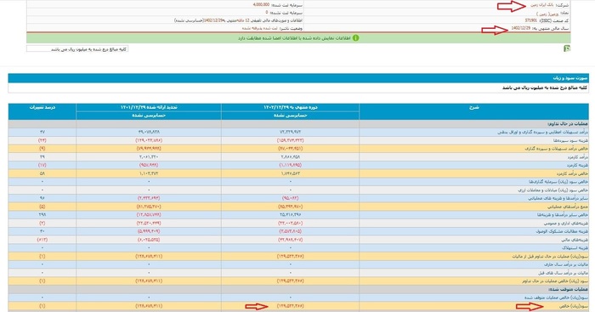Click red arrow next to net profit value
Viewport: 595px width, 312px height.
click(x=257, y=306)
